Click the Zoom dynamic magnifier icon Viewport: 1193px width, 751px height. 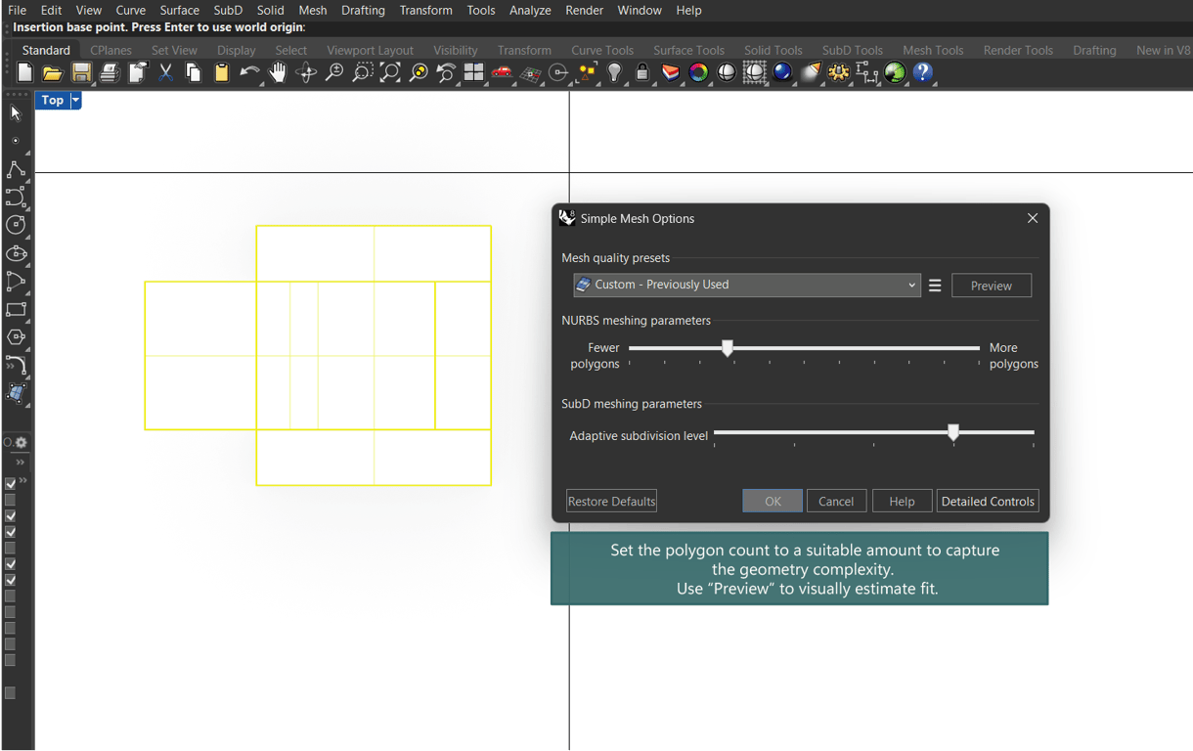(334, 72)
